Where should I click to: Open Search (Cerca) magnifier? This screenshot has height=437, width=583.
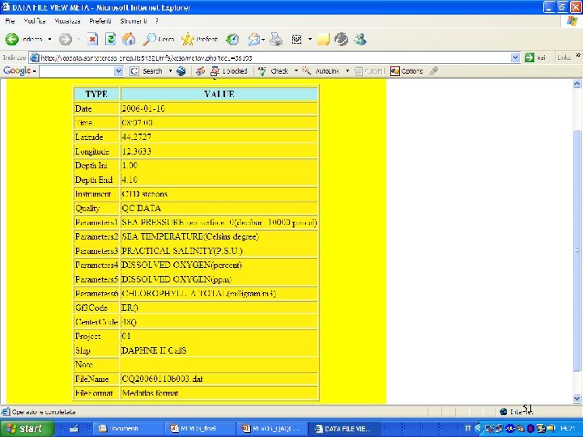(159, 39)
